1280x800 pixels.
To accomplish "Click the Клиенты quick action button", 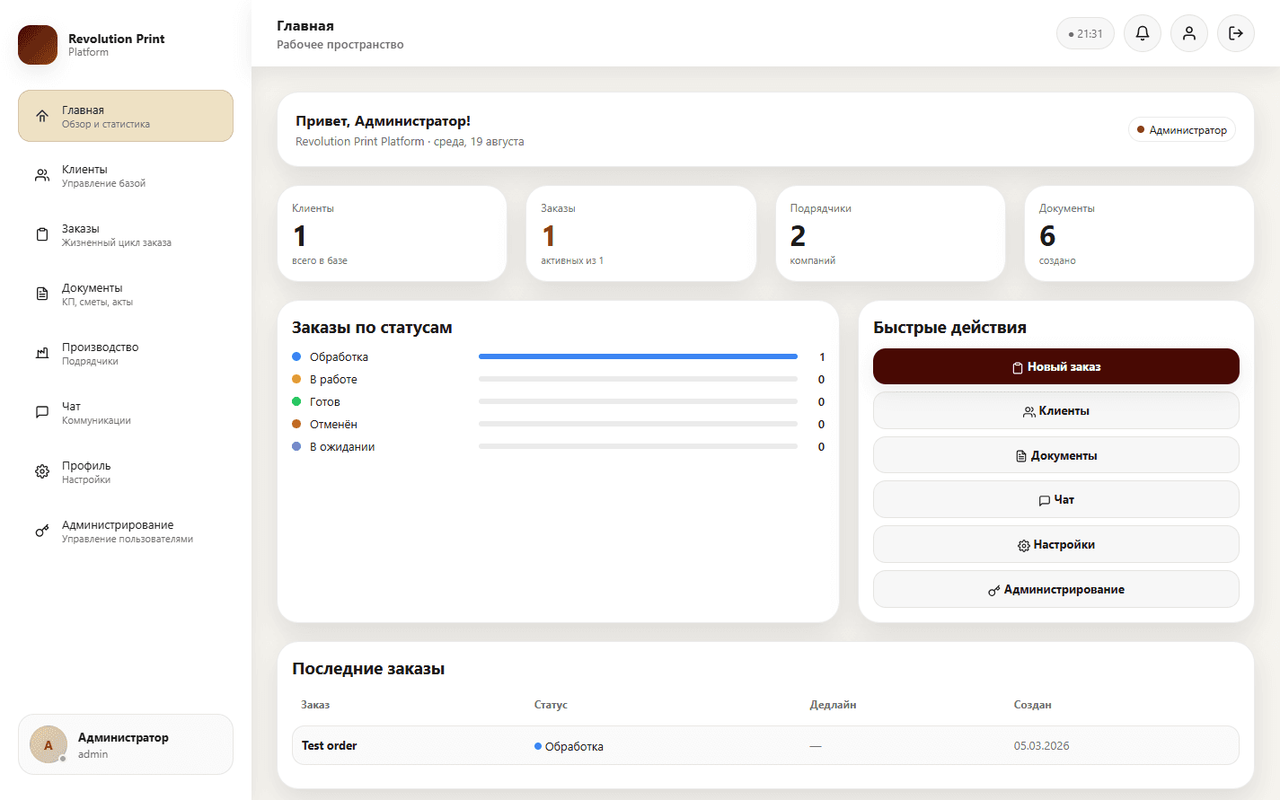I will pyautogui.click(x=1056, y=410).
